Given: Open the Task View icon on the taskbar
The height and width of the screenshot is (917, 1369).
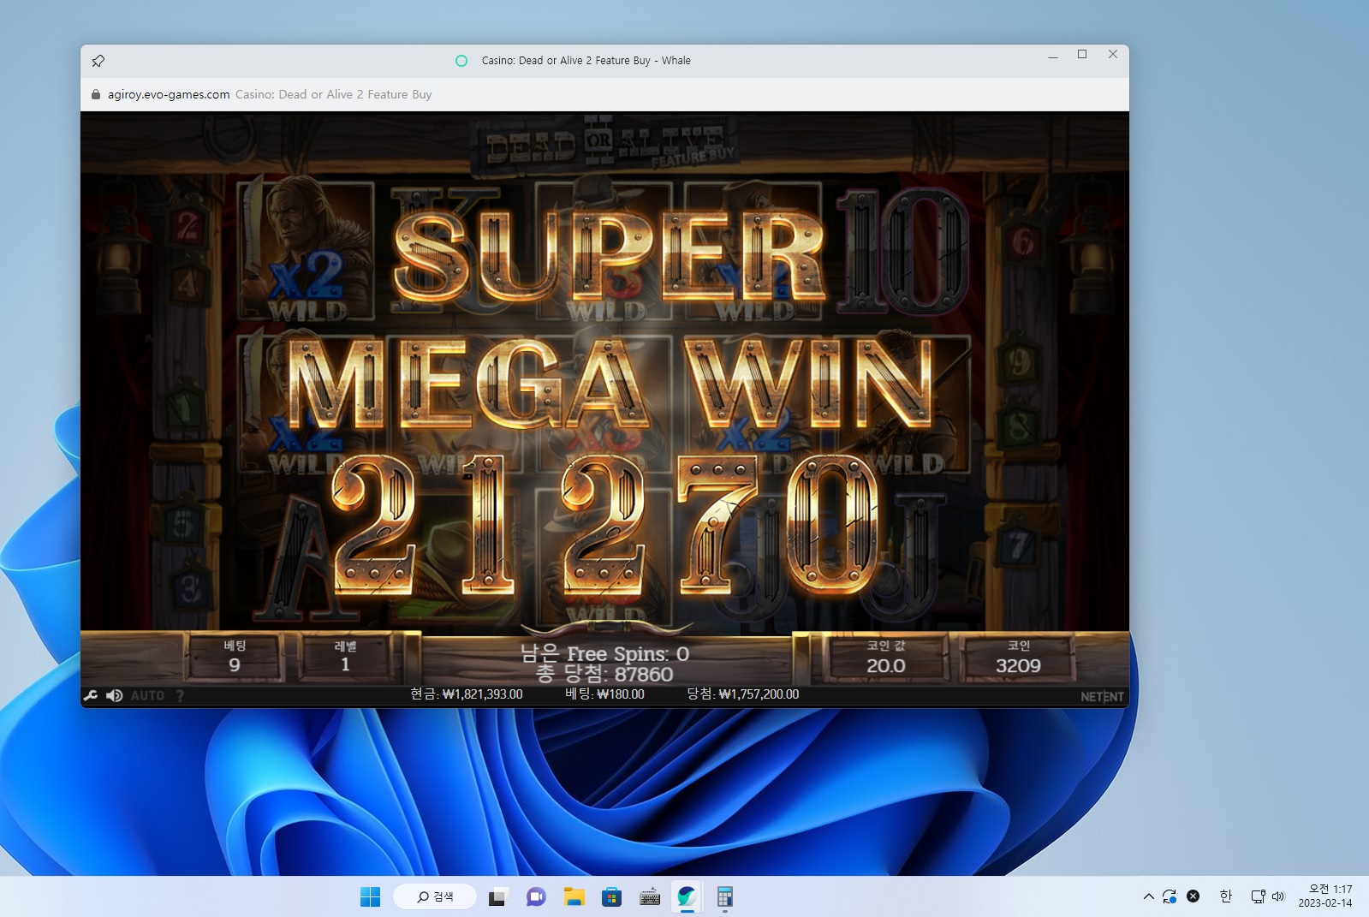Looking at the screenshot, I should pyautogui.click(x=497, y=896).
